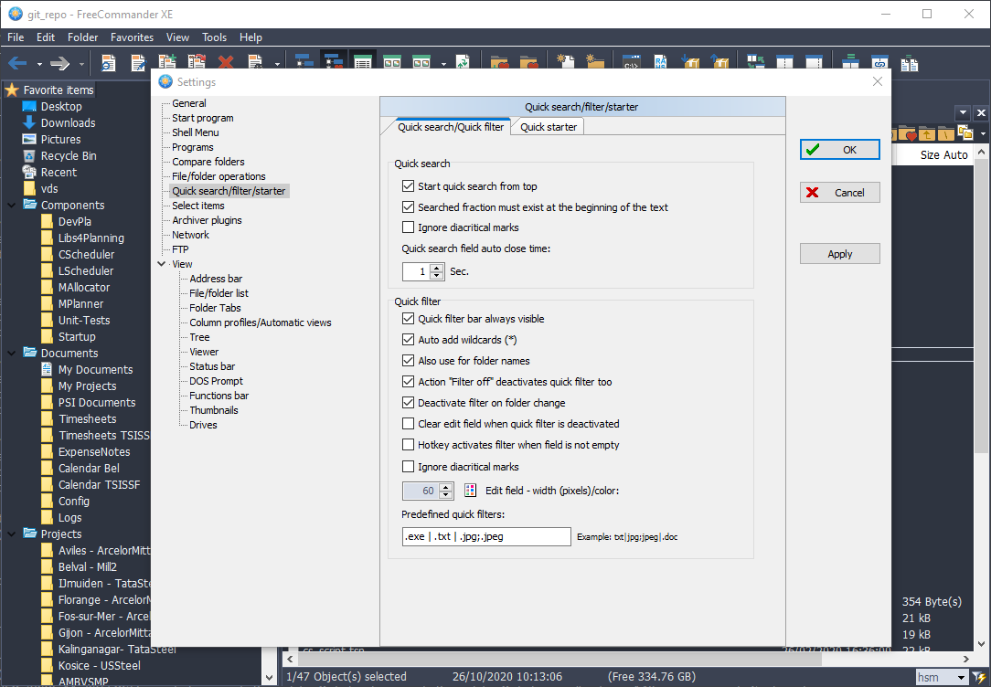Select the details list view icon
This screenshot has width=991, height=687.
pos(363,62)
